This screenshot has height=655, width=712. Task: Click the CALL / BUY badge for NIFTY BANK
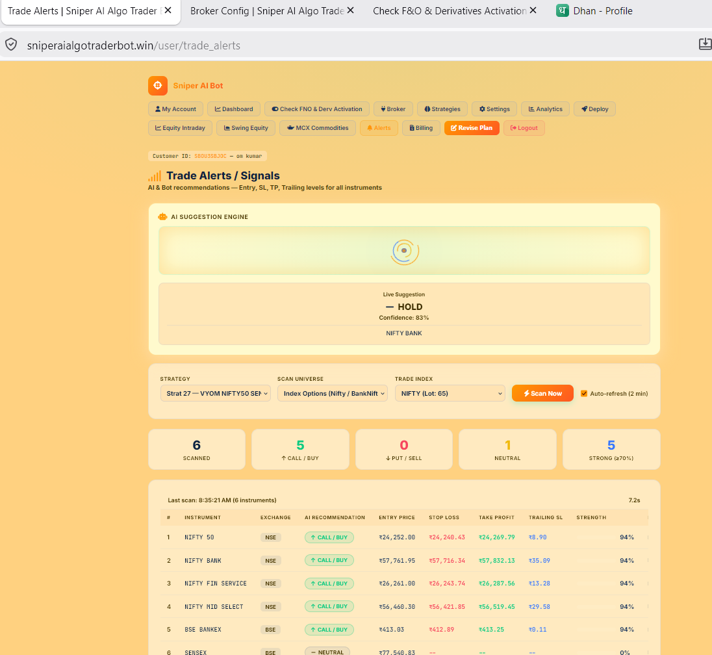[x=329, y=561]
